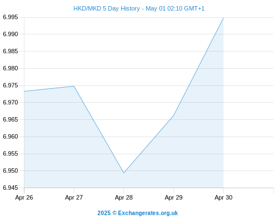275x222 pixels.
Task: Click the Apr 26 starting data point
Action: click(24, 91)
